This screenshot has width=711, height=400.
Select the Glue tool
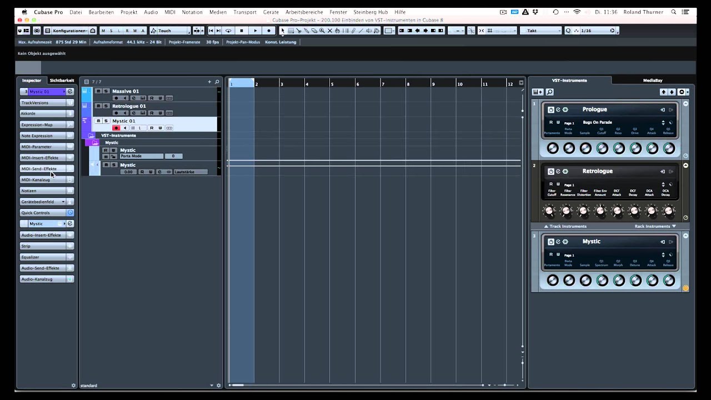306,31
